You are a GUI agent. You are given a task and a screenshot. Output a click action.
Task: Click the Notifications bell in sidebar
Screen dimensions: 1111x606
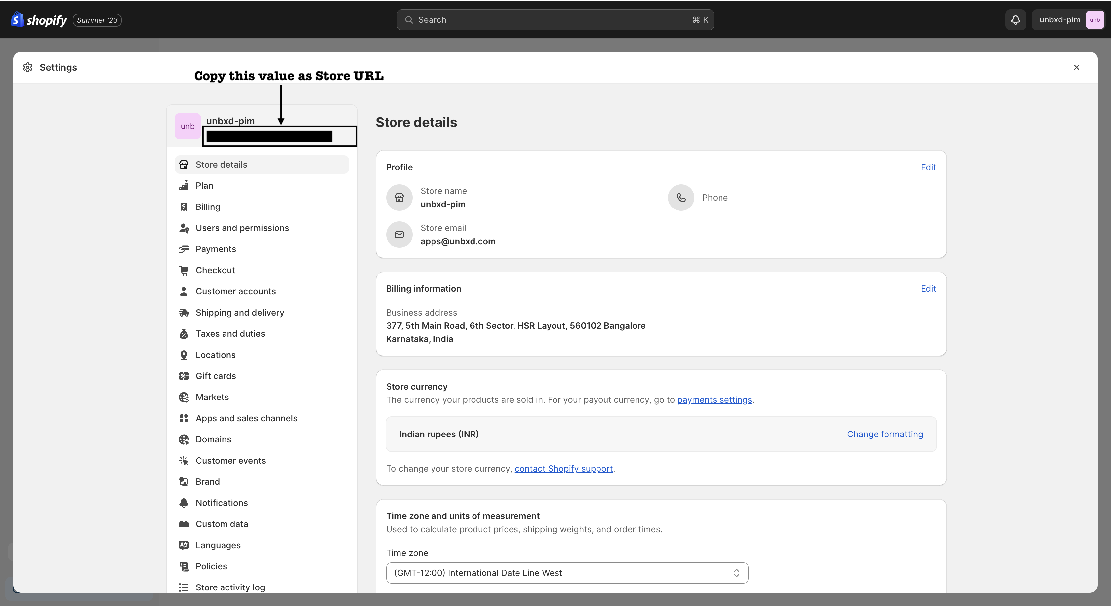click(184, 503)
